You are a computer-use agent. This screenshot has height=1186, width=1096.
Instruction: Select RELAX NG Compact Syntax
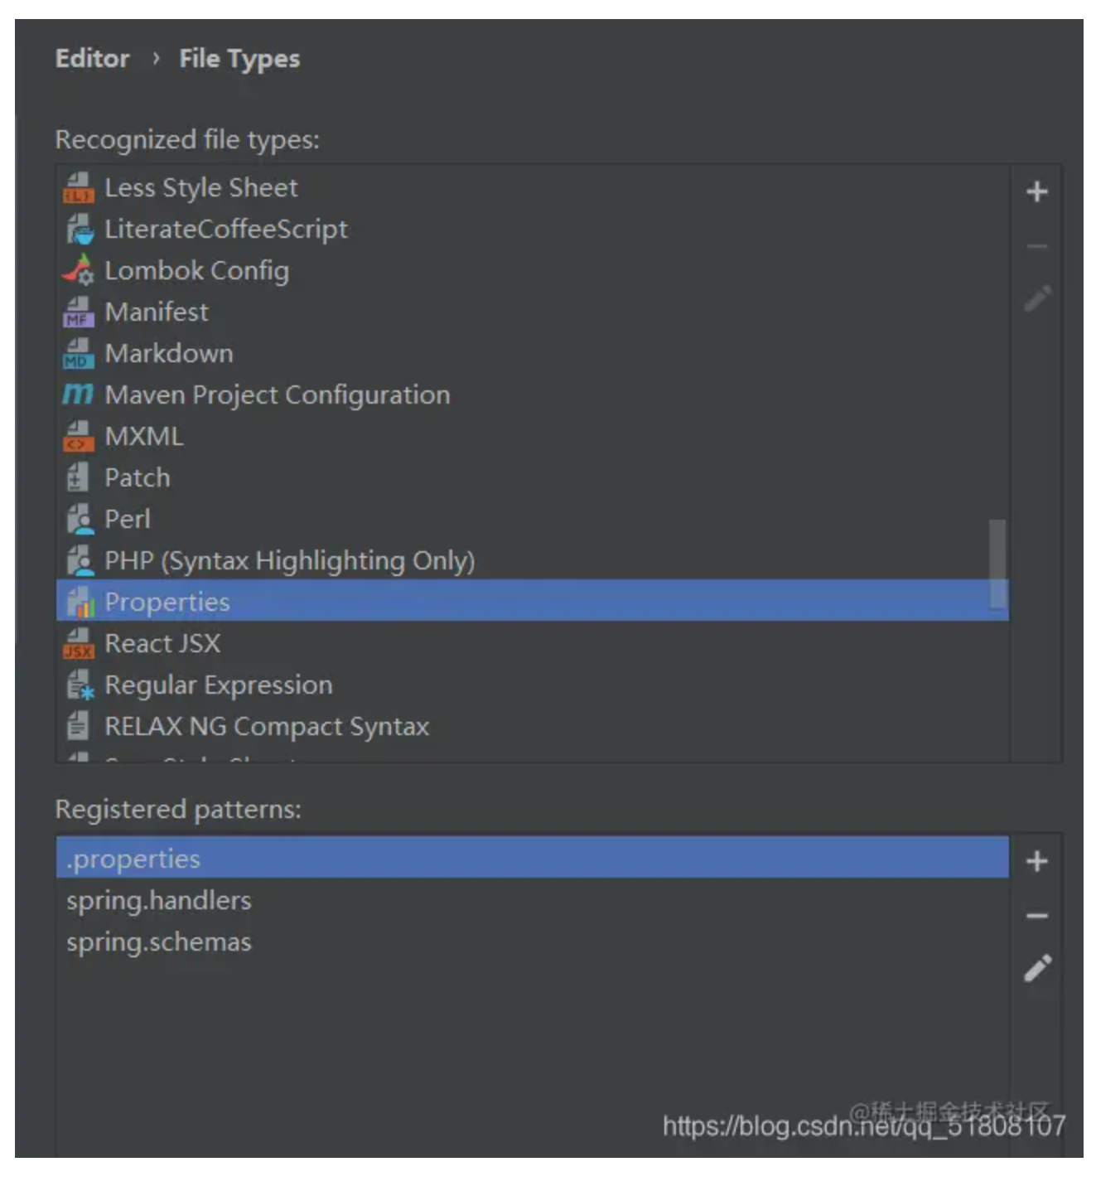tap(267, 727)
